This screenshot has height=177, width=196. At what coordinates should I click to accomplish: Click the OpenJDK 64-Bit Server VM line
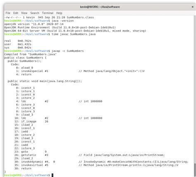pyautogui.click(x=75, y=31)
